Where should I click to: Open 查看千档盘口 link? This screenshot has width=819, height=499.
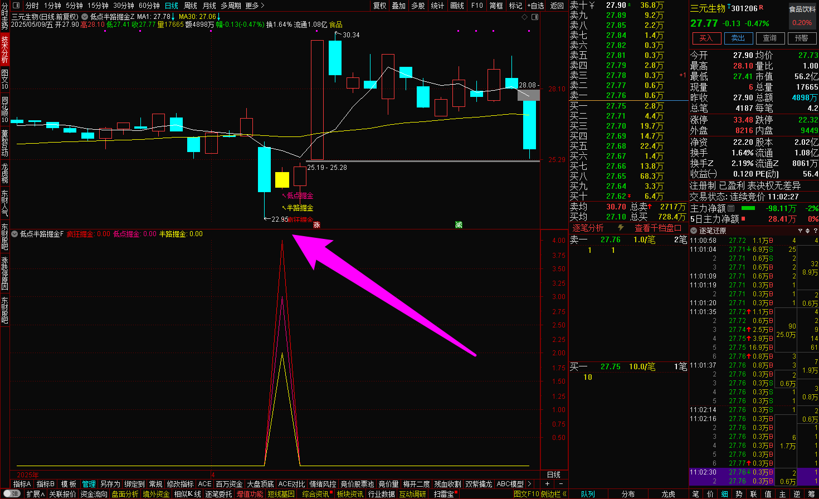pos(657,228)
